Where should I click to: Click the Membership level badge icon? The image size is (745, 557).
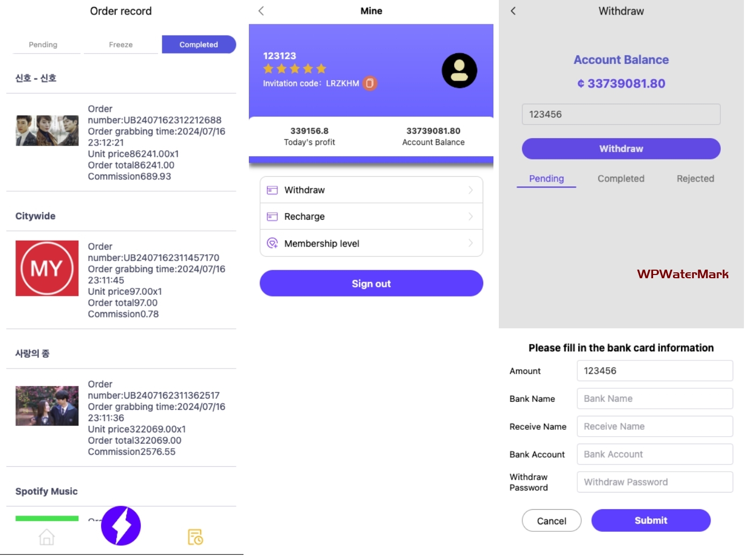coord(273,243)
